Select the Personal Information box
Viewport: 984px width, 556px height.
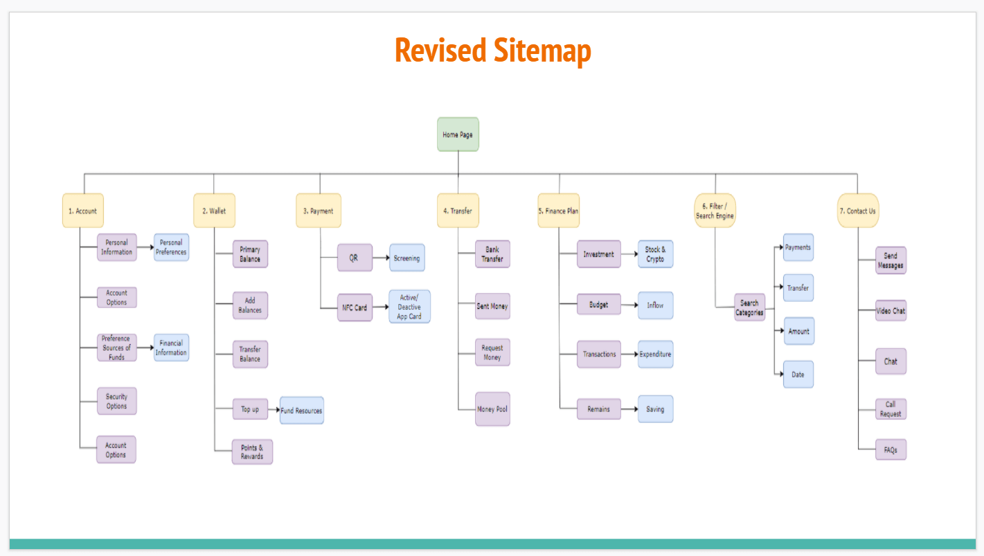116,246
